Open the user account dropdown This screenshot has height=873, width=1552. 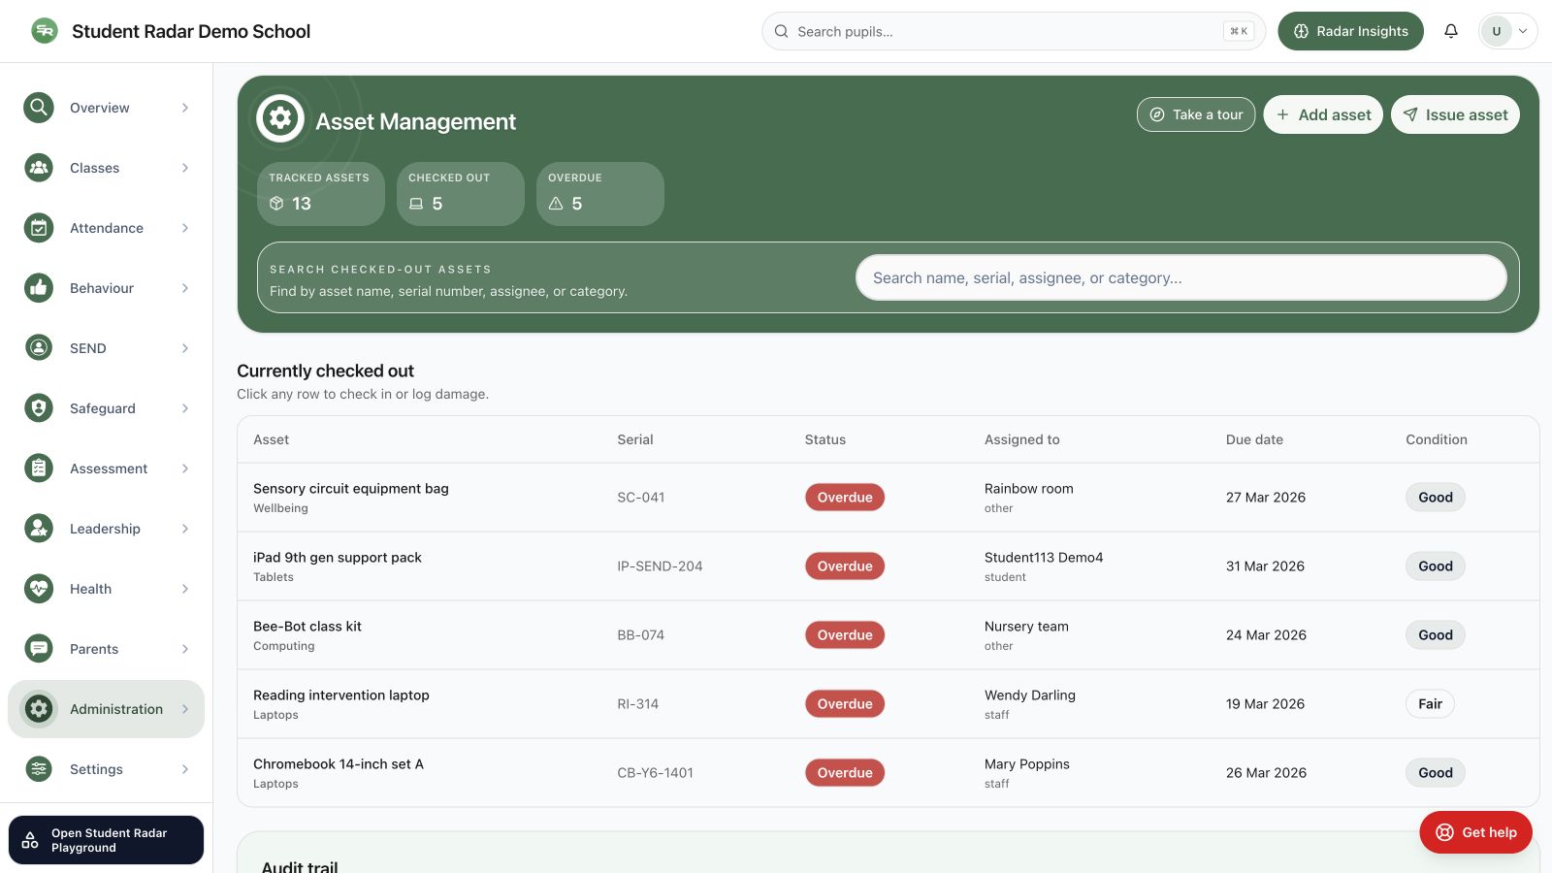(x=1507, y=31)
